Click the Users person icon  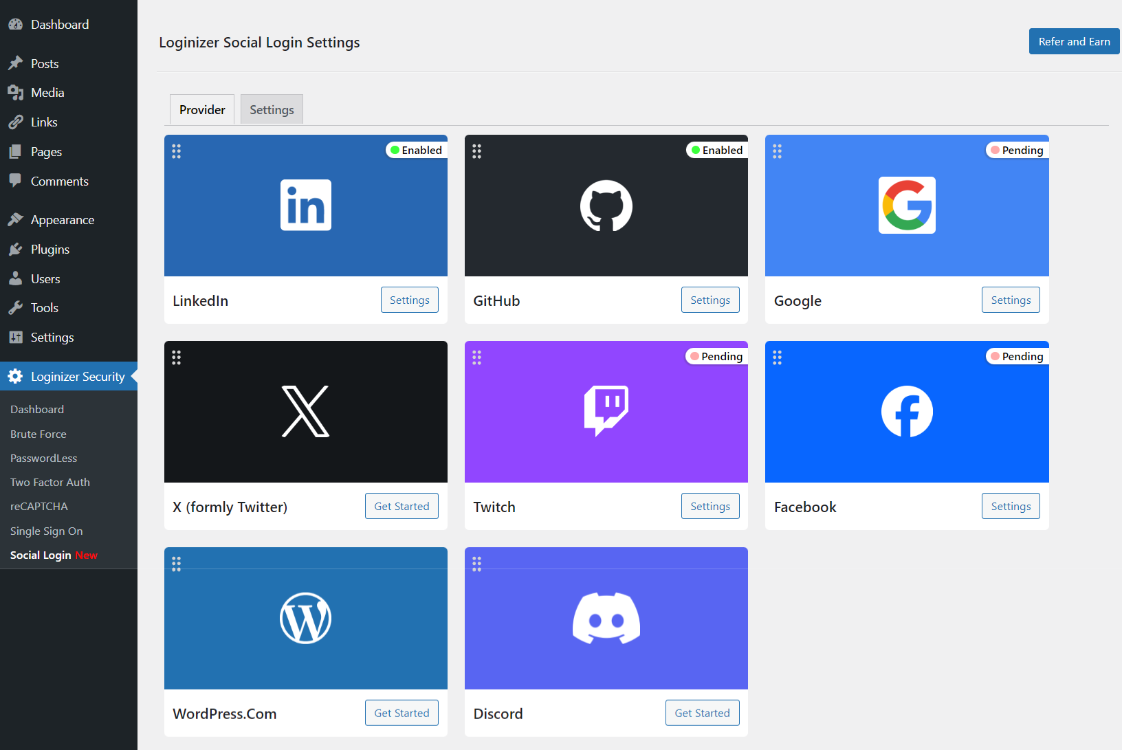click(x=15, y=278)
